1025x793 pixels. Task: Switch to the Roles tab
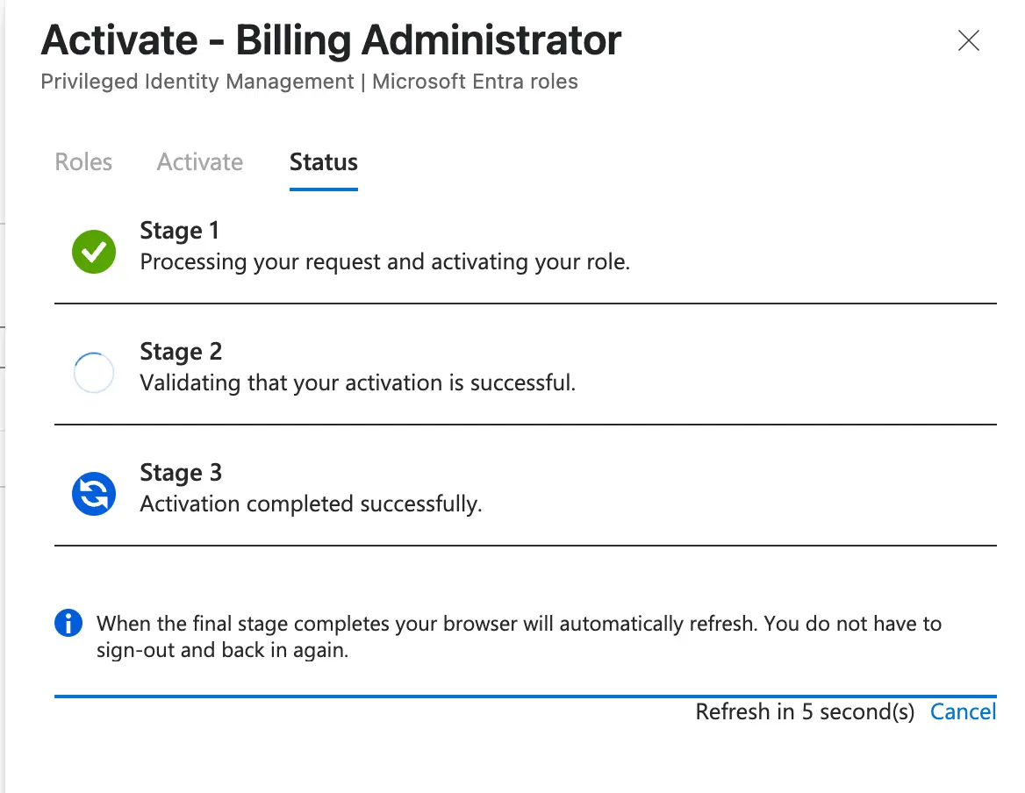83,162
